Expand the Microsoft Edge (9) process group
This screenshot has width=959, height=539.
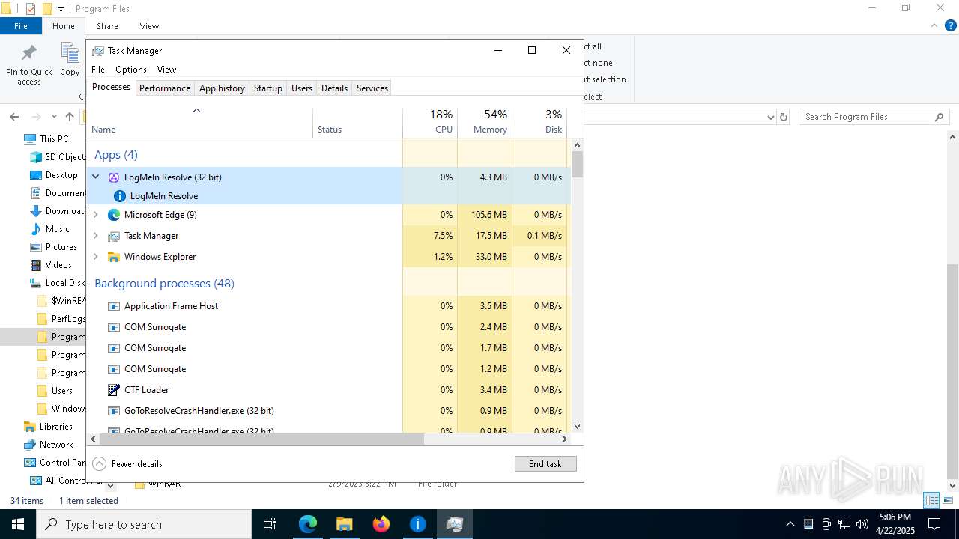95,215
